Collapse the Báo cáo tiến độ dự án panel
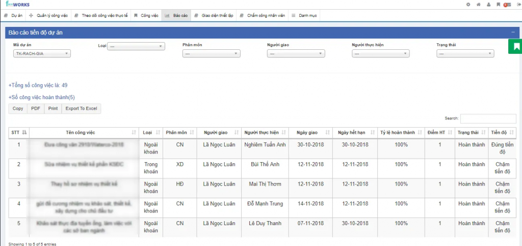The height and width of the screenshot is (246, 522). [513, 33]
